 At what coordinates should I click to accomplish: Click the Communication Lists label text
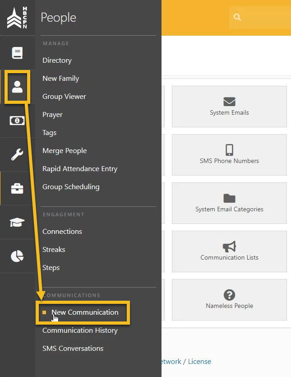pyautogui.click(x=229, y=257)
